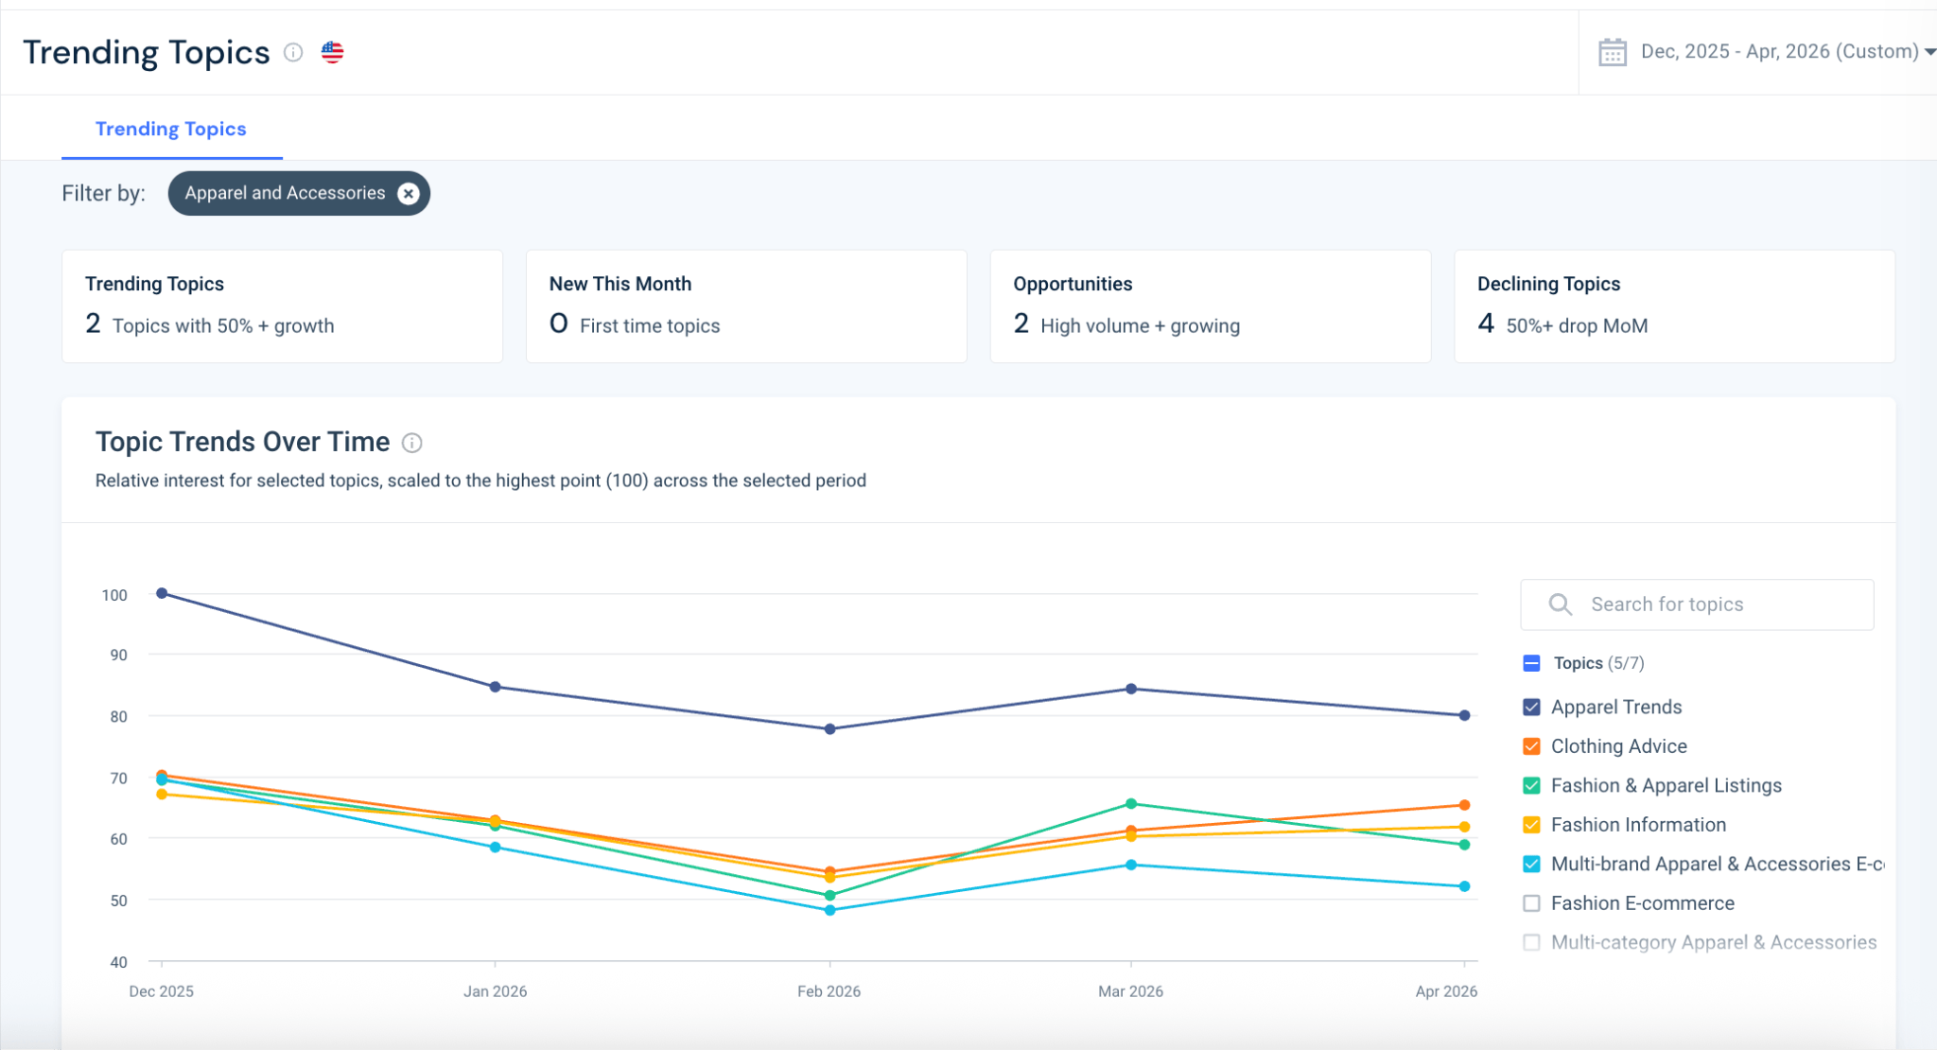Open the Opportunities high volume card

tap(1210, 306)
